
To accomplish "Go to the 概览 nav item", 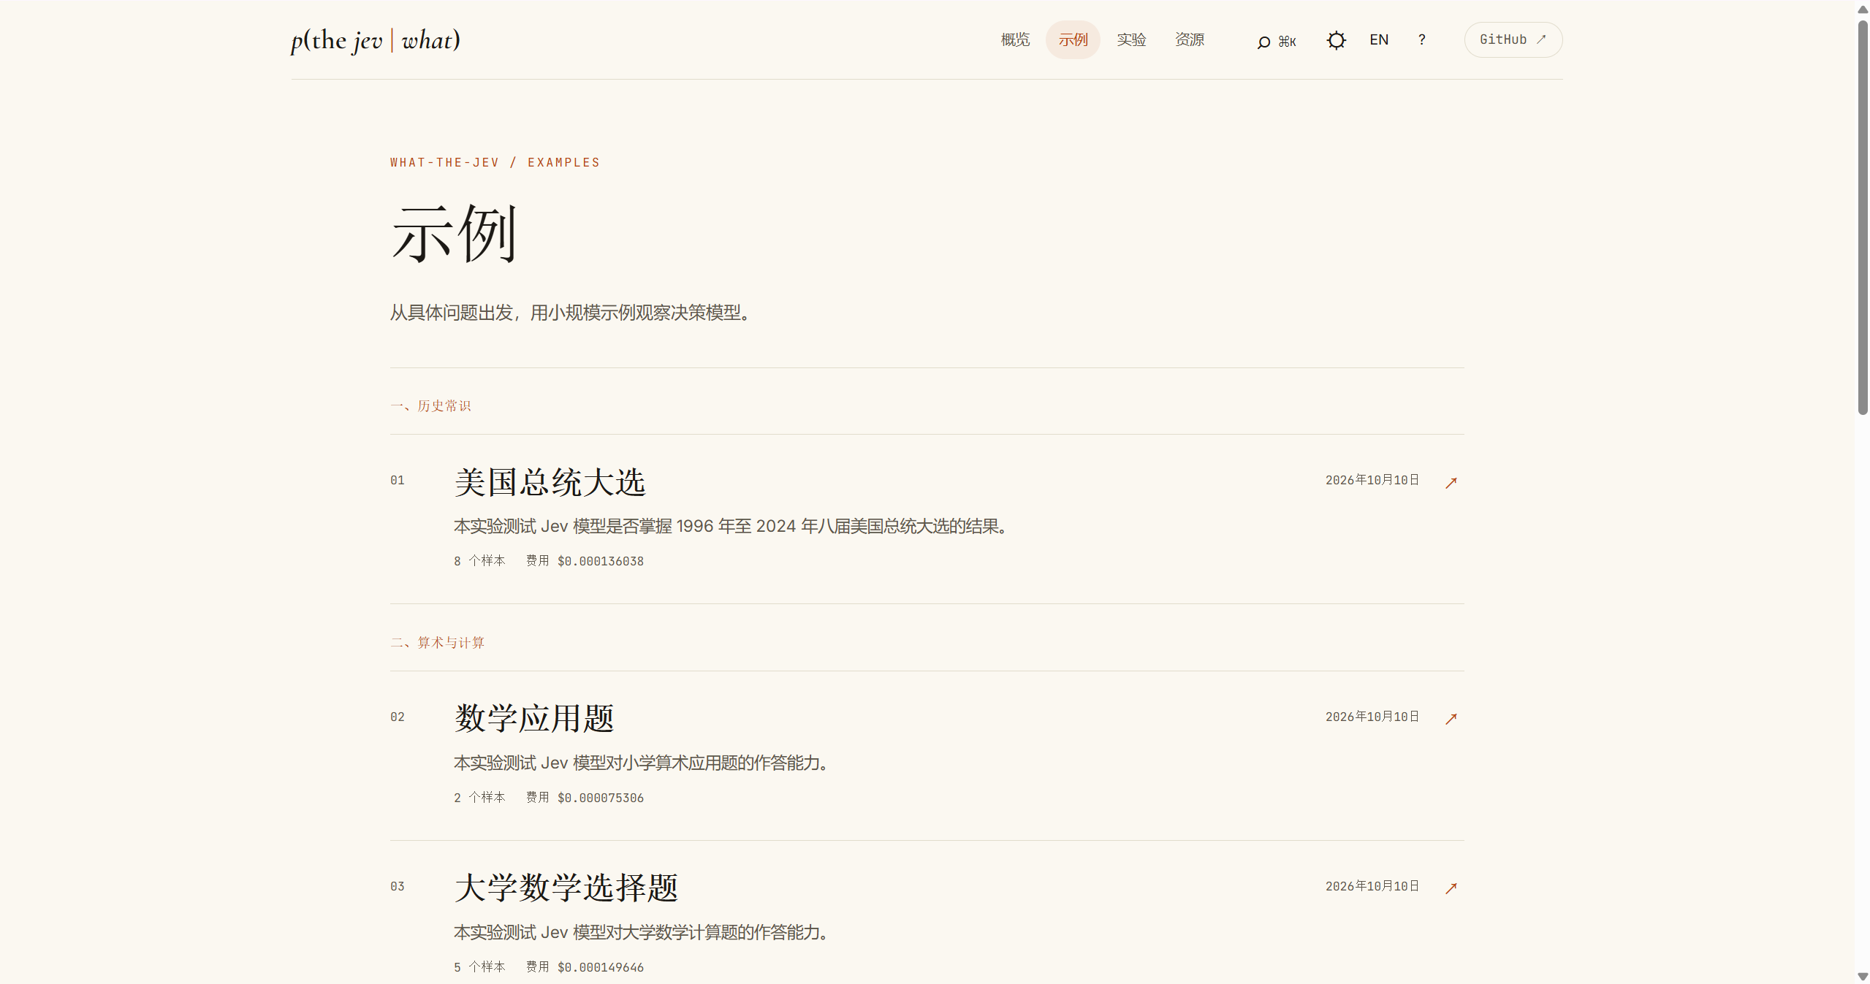I will click(1015, 40).
